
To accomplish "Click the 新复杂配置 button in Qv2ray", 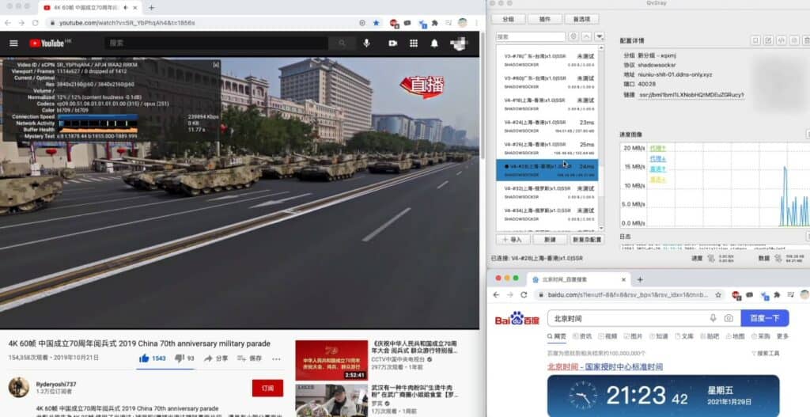I will (x=587, y=240).
